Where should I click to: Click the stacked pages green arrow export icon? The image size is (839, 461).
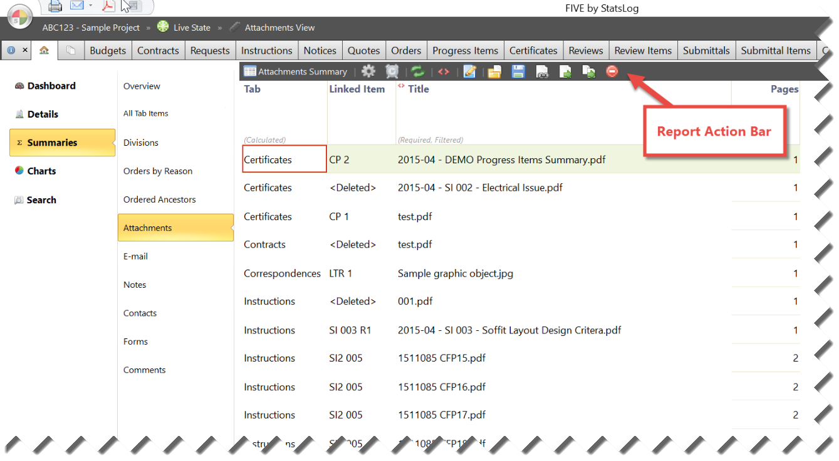pyautogui.click(x=589, y=71)
